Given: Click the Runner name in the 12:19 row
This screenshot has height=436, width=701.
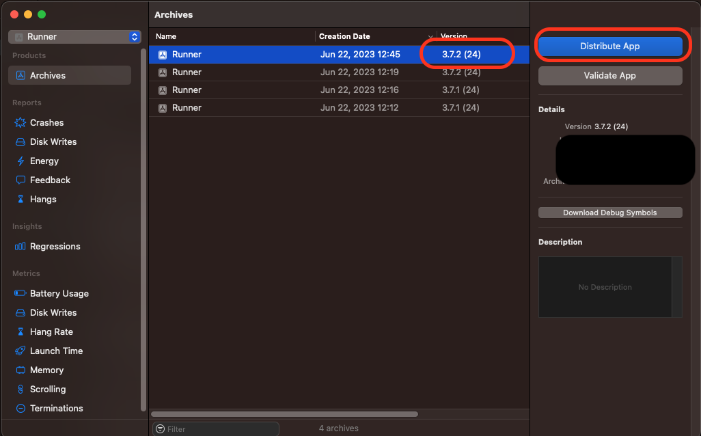Looking at the screenshot, I should coord(187,72).
